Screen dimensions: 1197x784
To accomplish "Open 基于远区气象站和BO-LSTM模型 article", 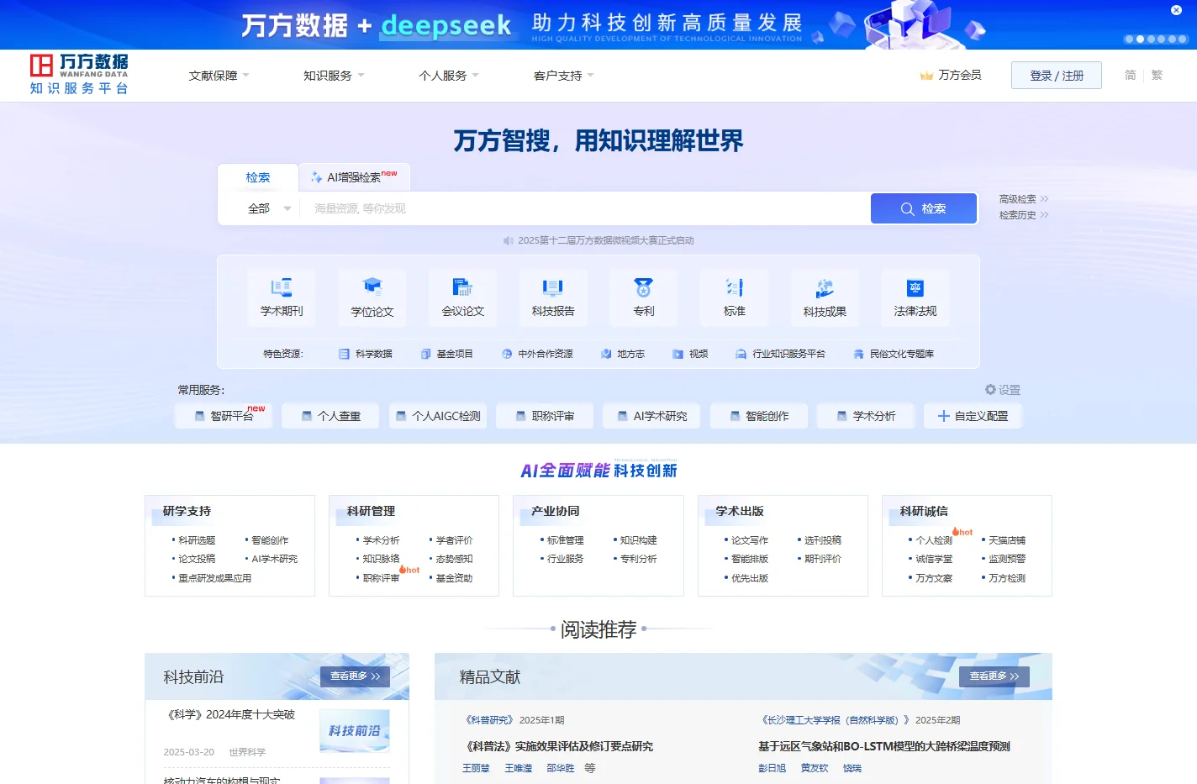I will point(884,746).
